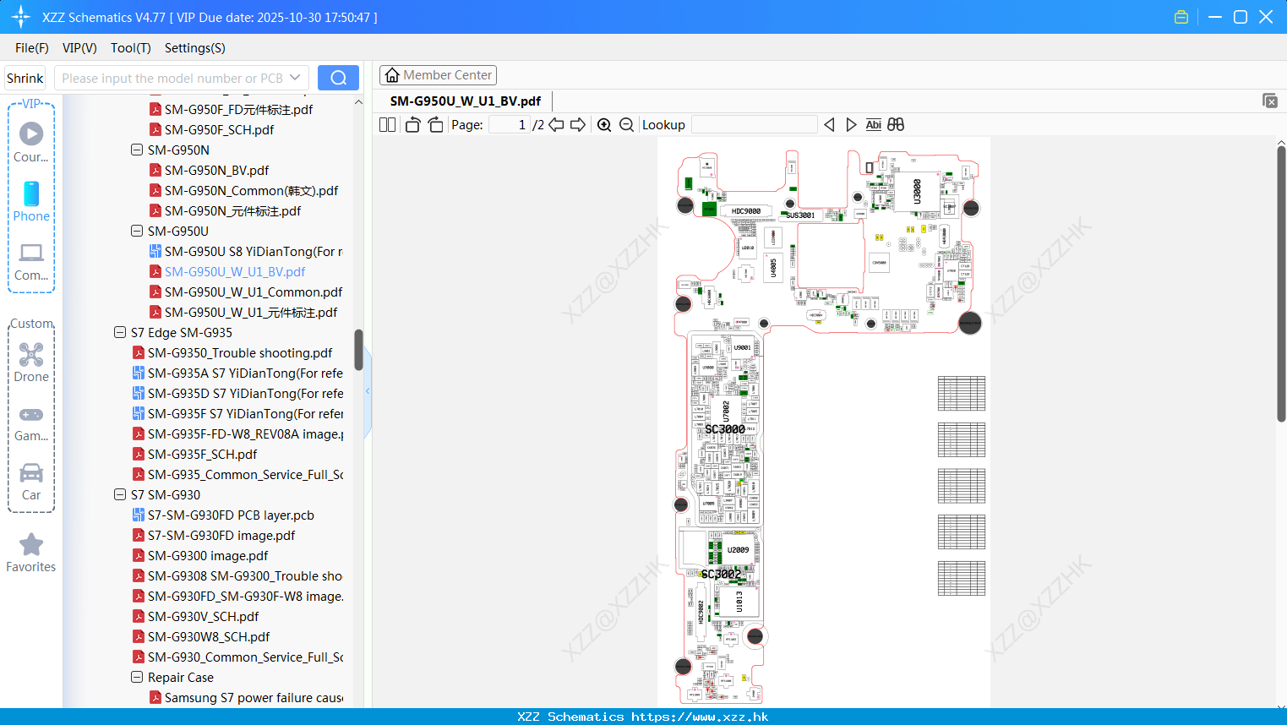Open SM-G935F_SCH.pdf
Viewport: 1287px width, 725px height.
click(x=202, y=454)
